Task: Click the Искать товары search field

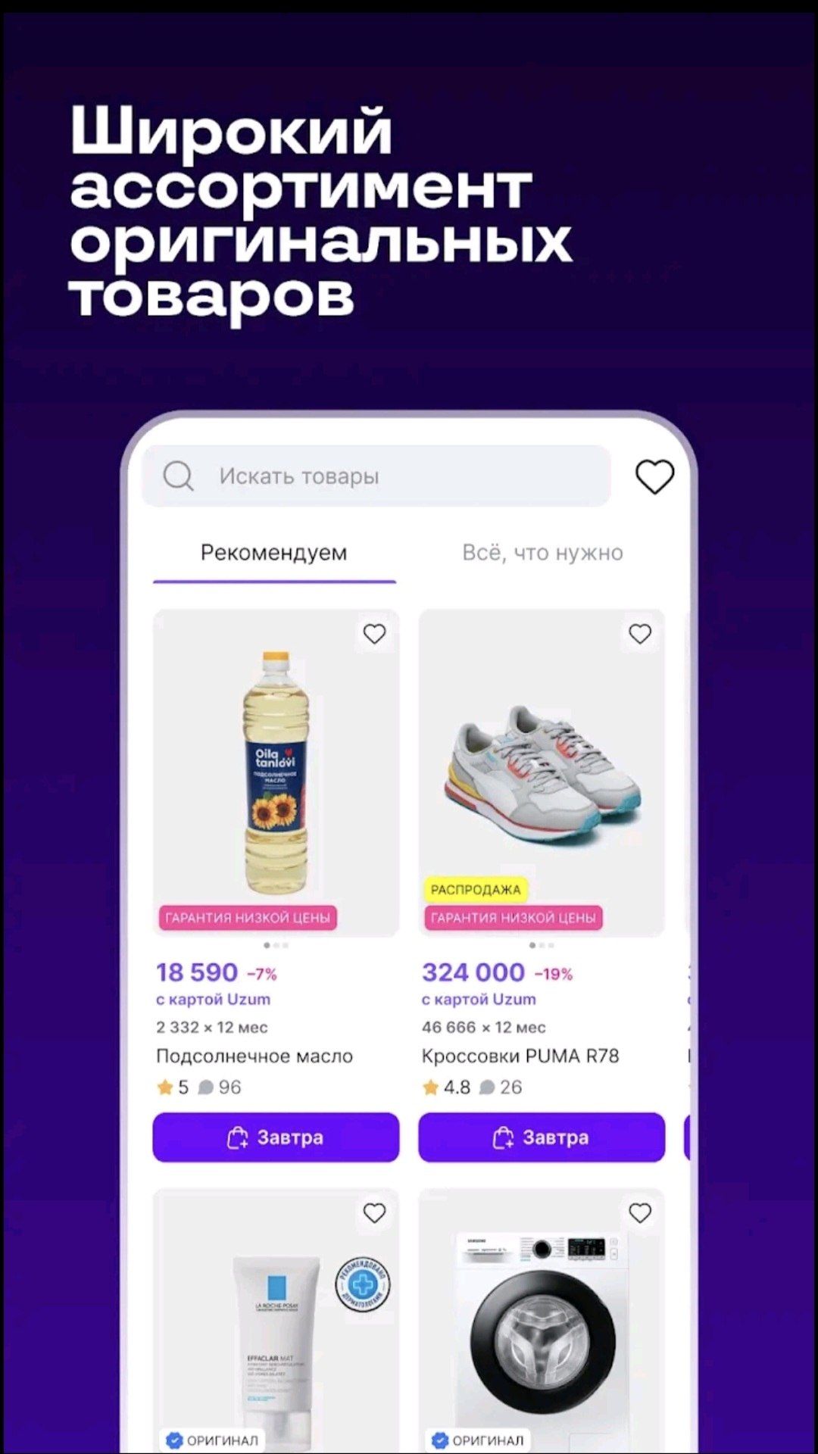Action: point(376,476)
